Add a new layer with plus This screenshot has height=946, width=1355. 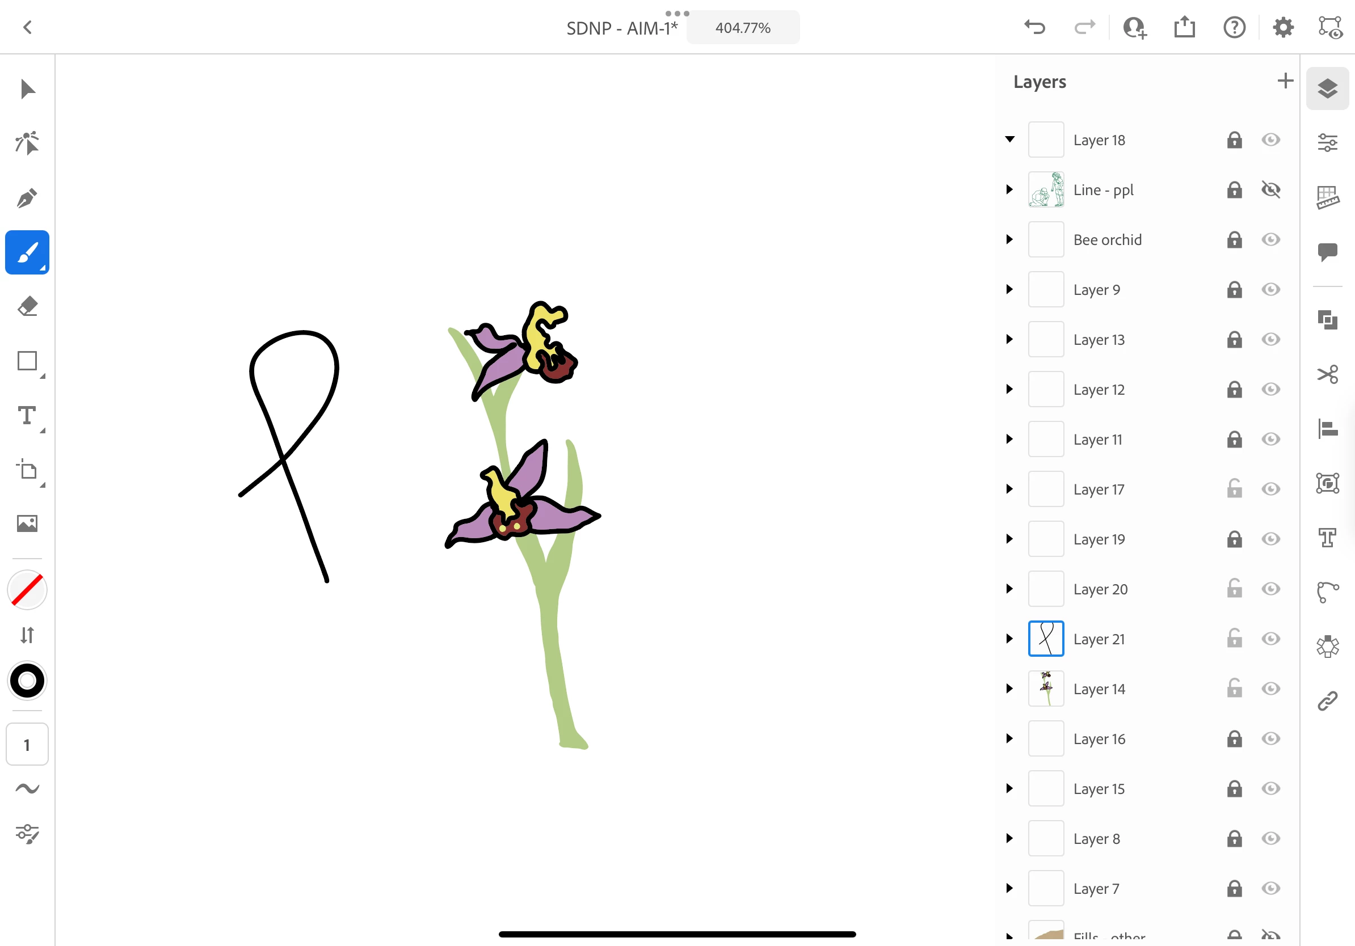point(1285,81)
